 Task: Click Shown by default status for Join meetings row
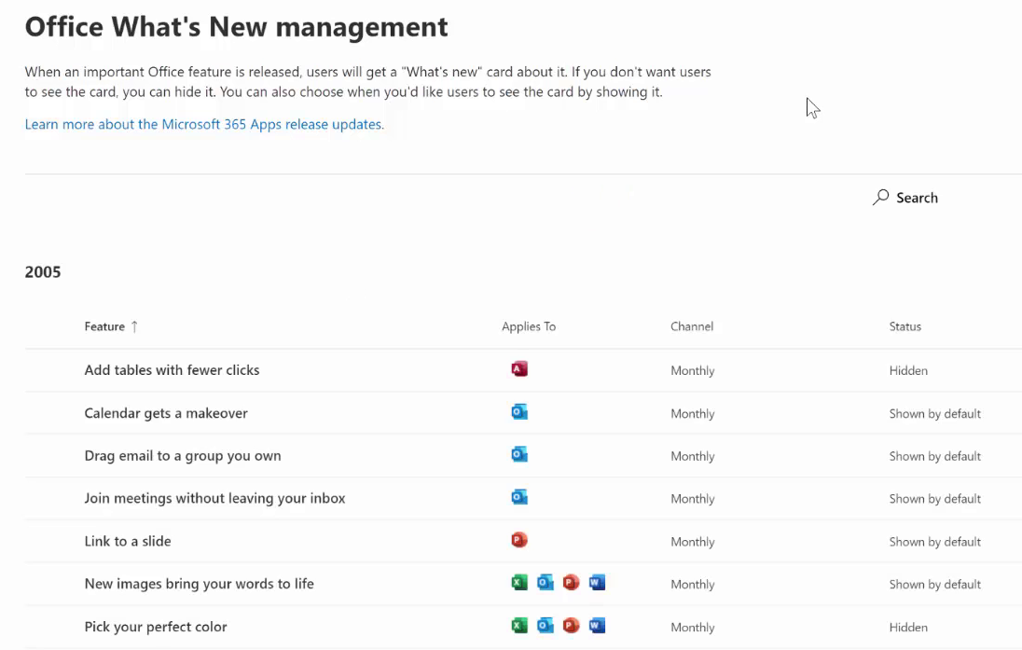pos(934,499)
